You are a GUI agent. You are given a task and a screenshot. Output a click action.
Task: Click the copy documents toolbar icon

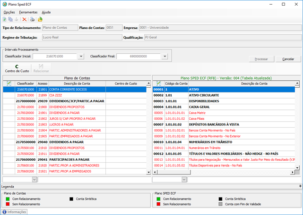pyautogui.click(x=10, y=19)
